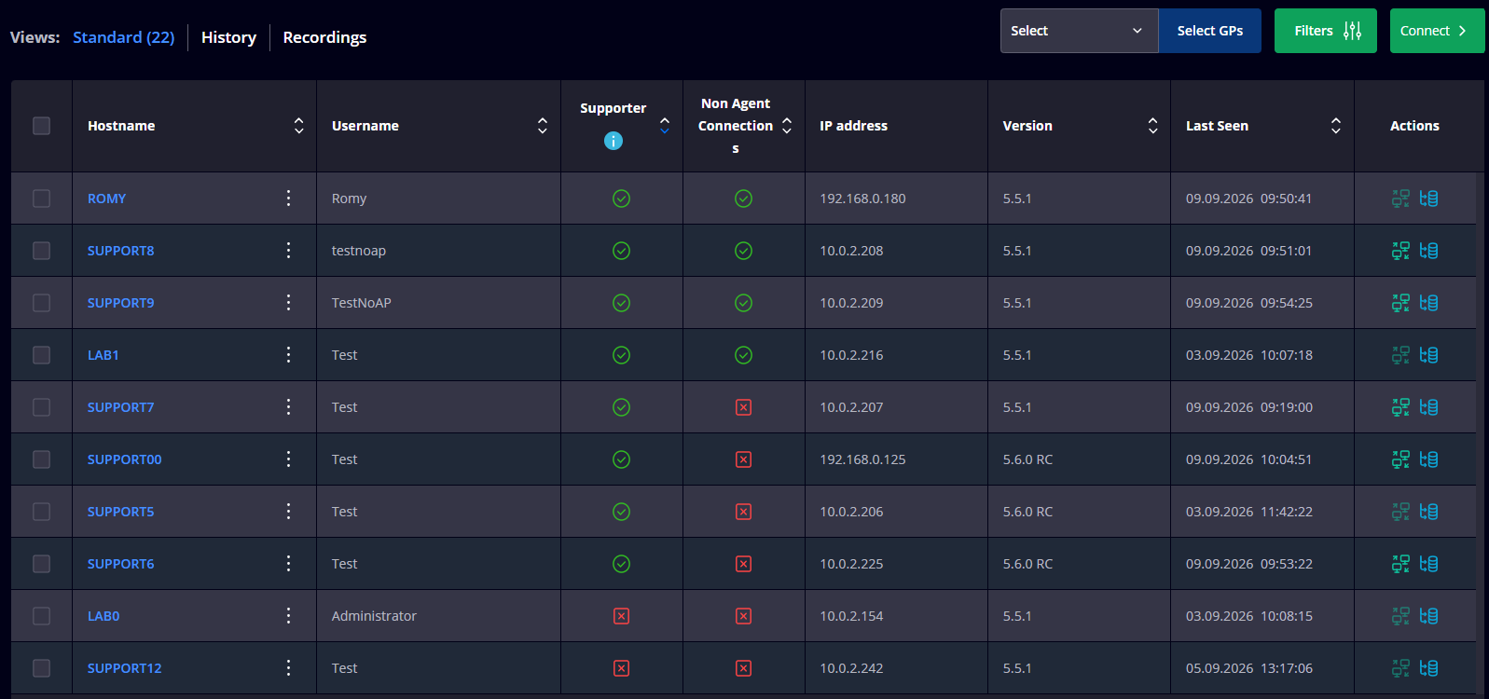The height and width of the screenshot is (699, 1489).
Task: Sort by Version column arrows
Action: tap(1152, 126)
